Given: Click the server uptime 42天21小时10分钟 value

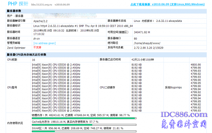Looking at the screenshot, I should tap(142, 60).
